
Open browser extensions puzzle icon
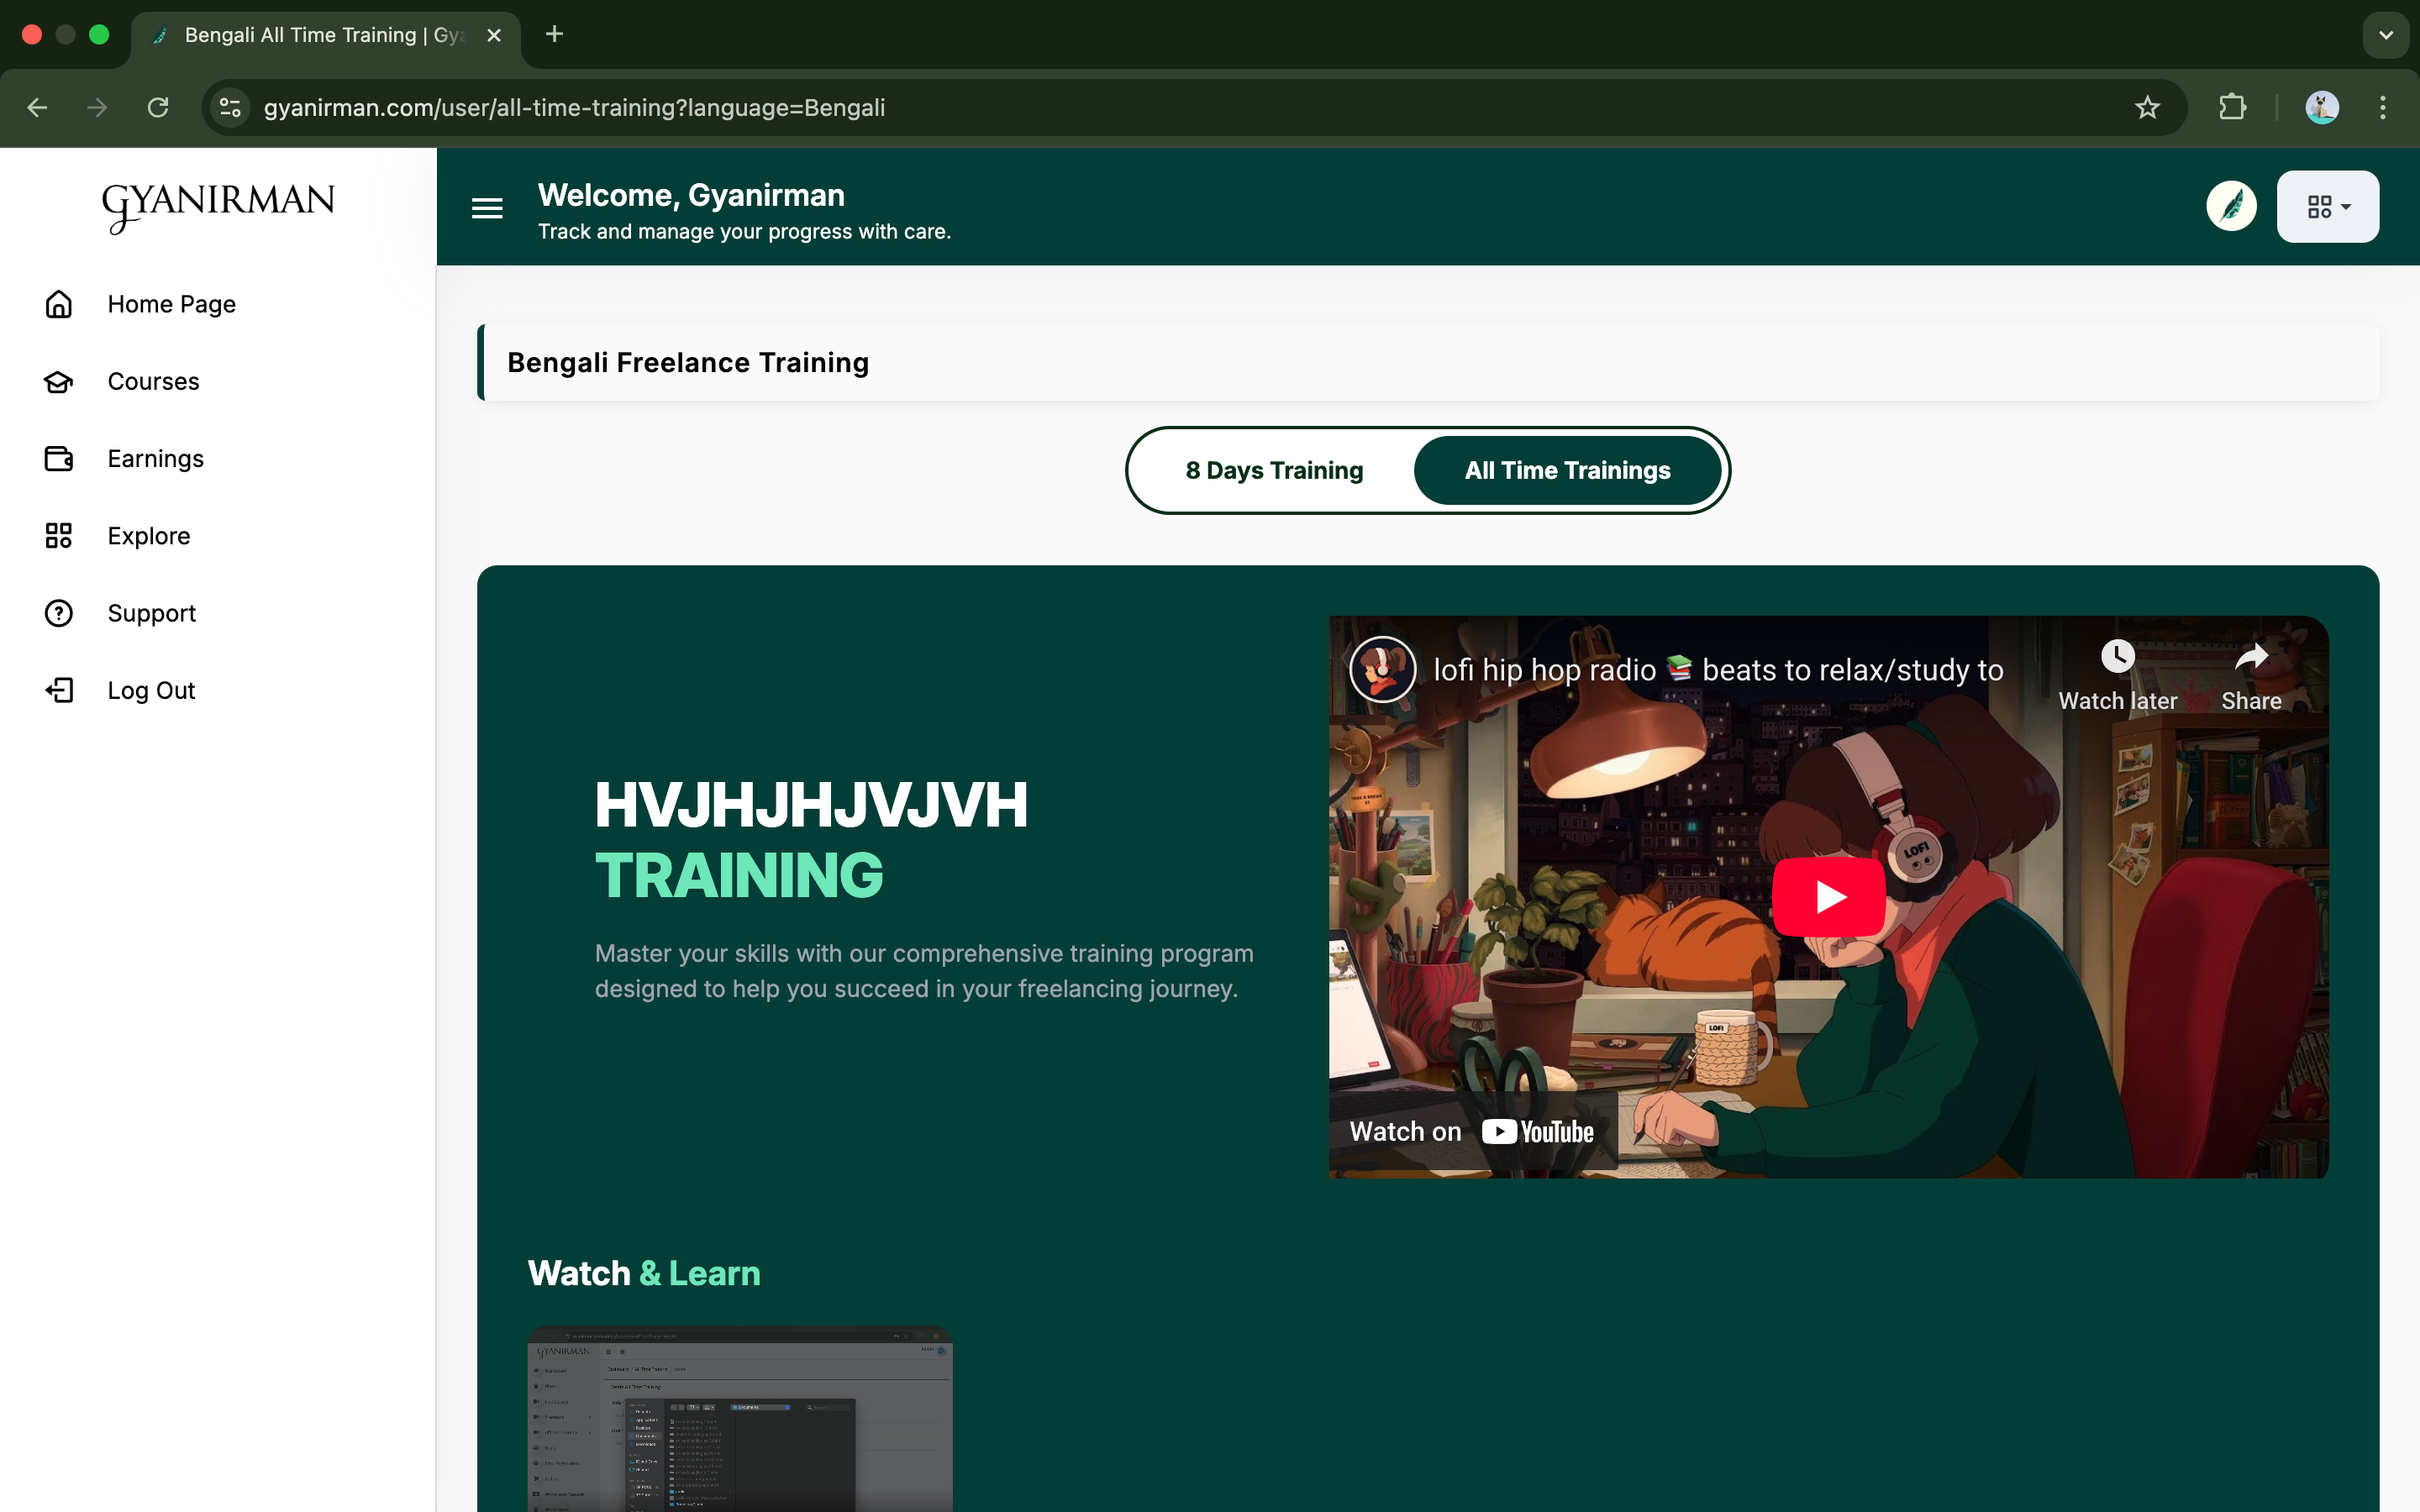pyautogui.click(x=2233, y=108)
